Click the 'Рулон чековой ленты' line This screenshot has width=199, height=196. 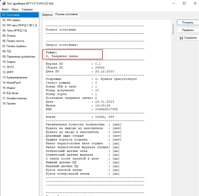pos(83,170)
